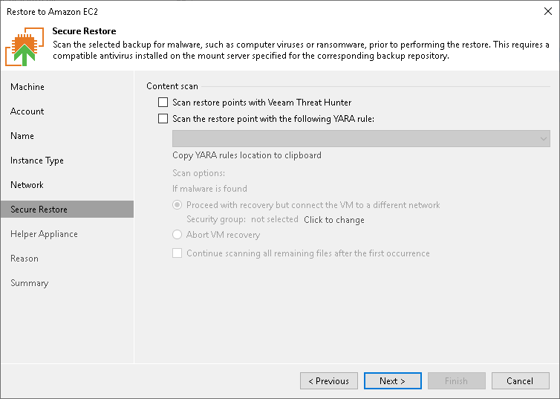560x399 pixels.
Task: Click the 'If malware is found' label
Action: [x=209, y=188]
